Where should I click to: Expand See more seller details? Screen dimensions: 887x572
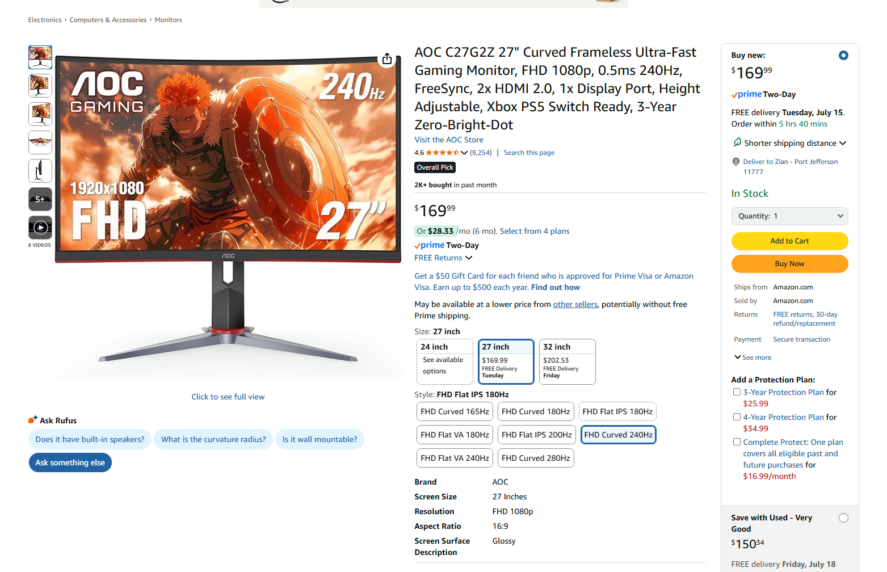pos(753,357)
